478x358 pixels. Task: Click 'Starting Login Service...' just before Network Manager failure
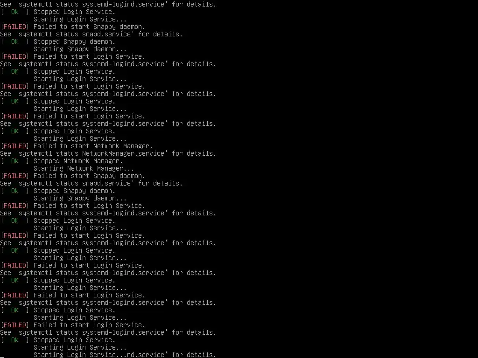point(80,138)
